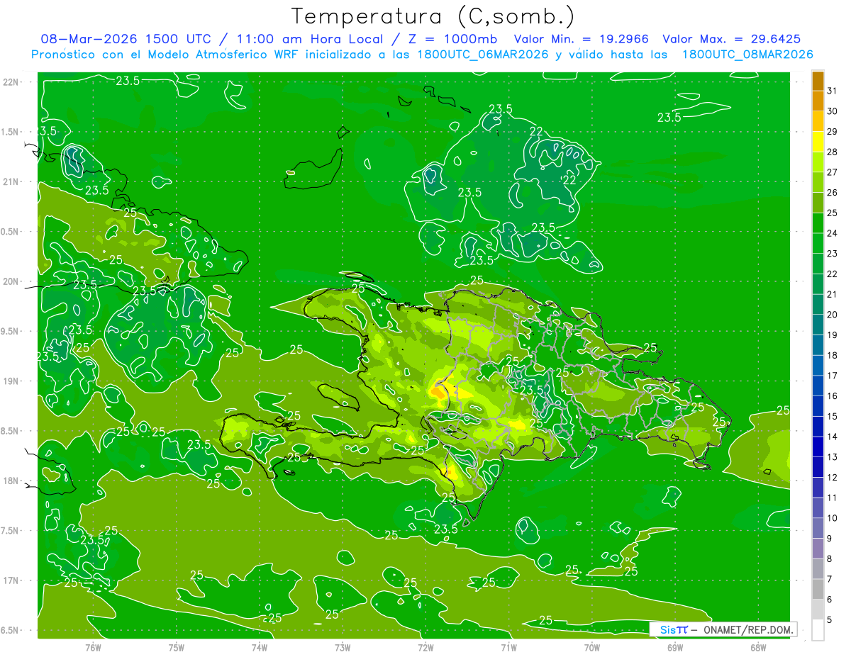Click the 75W longitude axis label
The height and width of the screenshot is (657, 851).
tap(176, 647)
